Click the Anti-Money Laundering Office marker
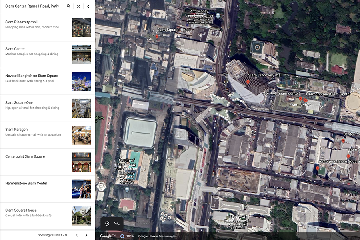Image resolution: width=360 pixels, height=240 pixels. 218,16
